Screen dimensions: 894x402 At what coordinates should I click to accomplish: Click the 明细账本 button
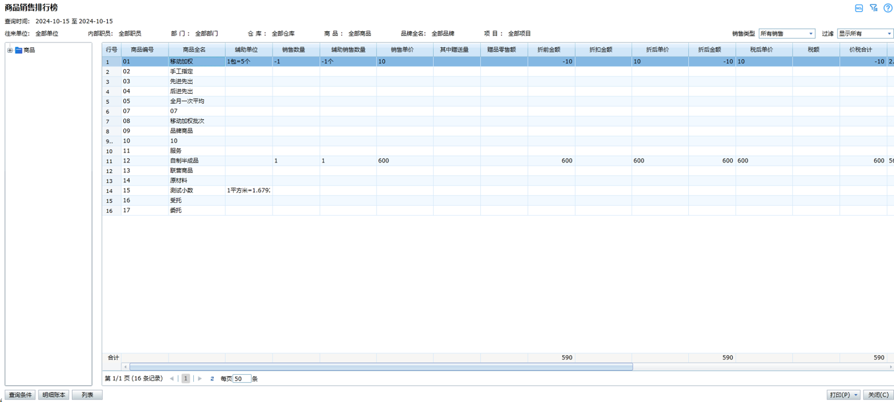pyautogui.click(x=53, y=395)
